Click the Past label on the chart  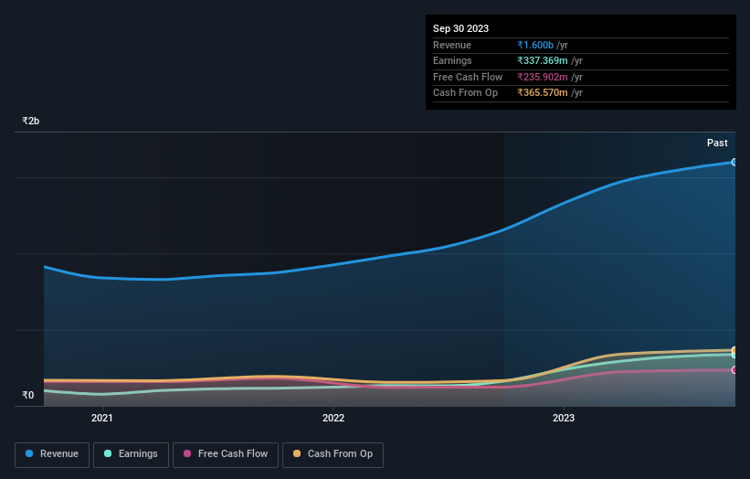click(x=717, y=143)
